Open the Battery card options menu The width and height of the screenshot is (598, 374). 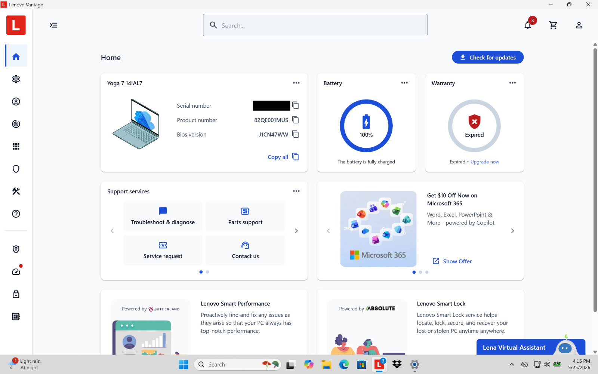[404, 83]
